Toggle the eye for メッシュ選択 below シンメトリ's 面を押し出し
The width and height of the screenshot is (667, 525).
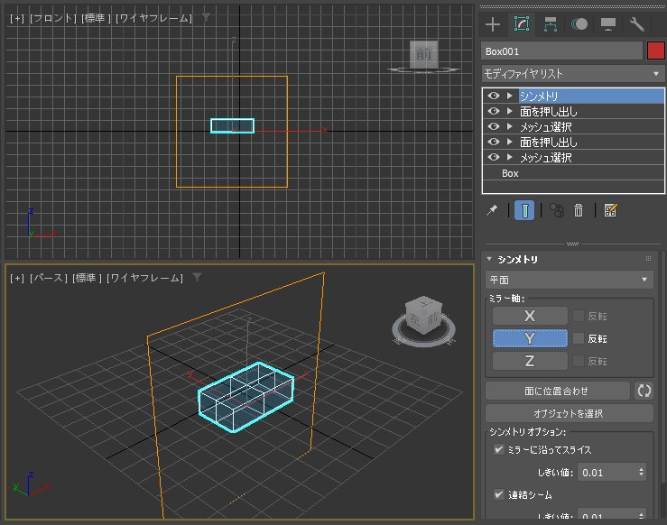pos(494,126)
